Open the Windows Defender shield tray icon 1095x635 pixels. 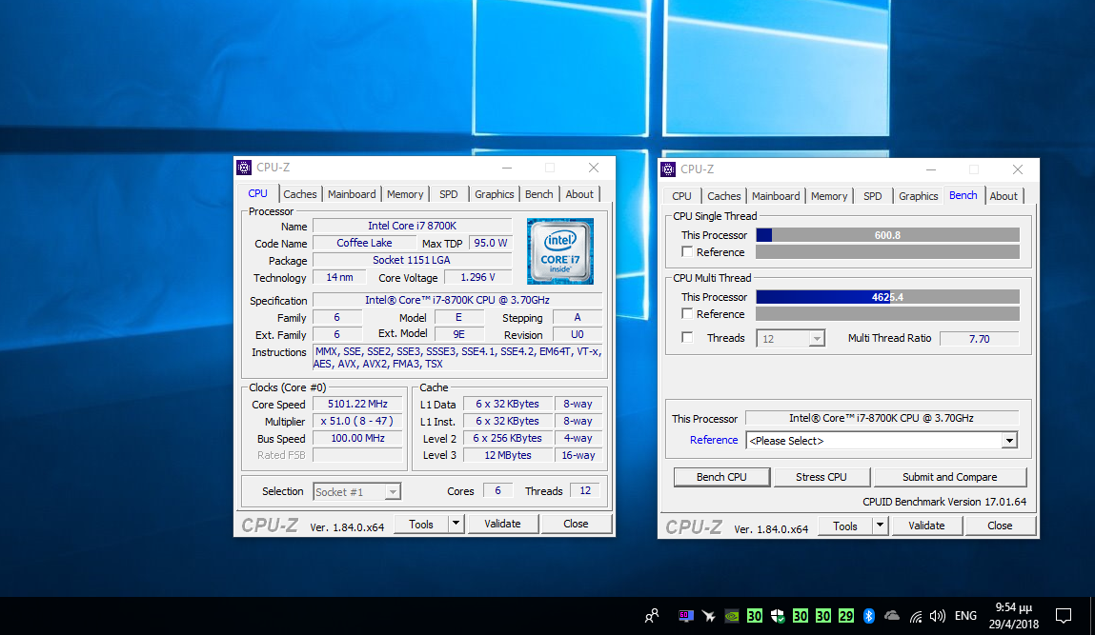tap(778, 615)
